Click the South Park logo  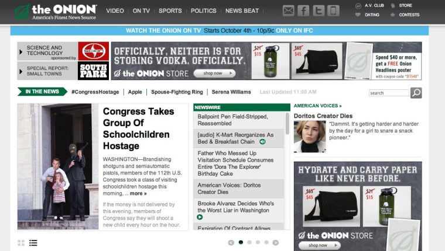click(93, 71)
